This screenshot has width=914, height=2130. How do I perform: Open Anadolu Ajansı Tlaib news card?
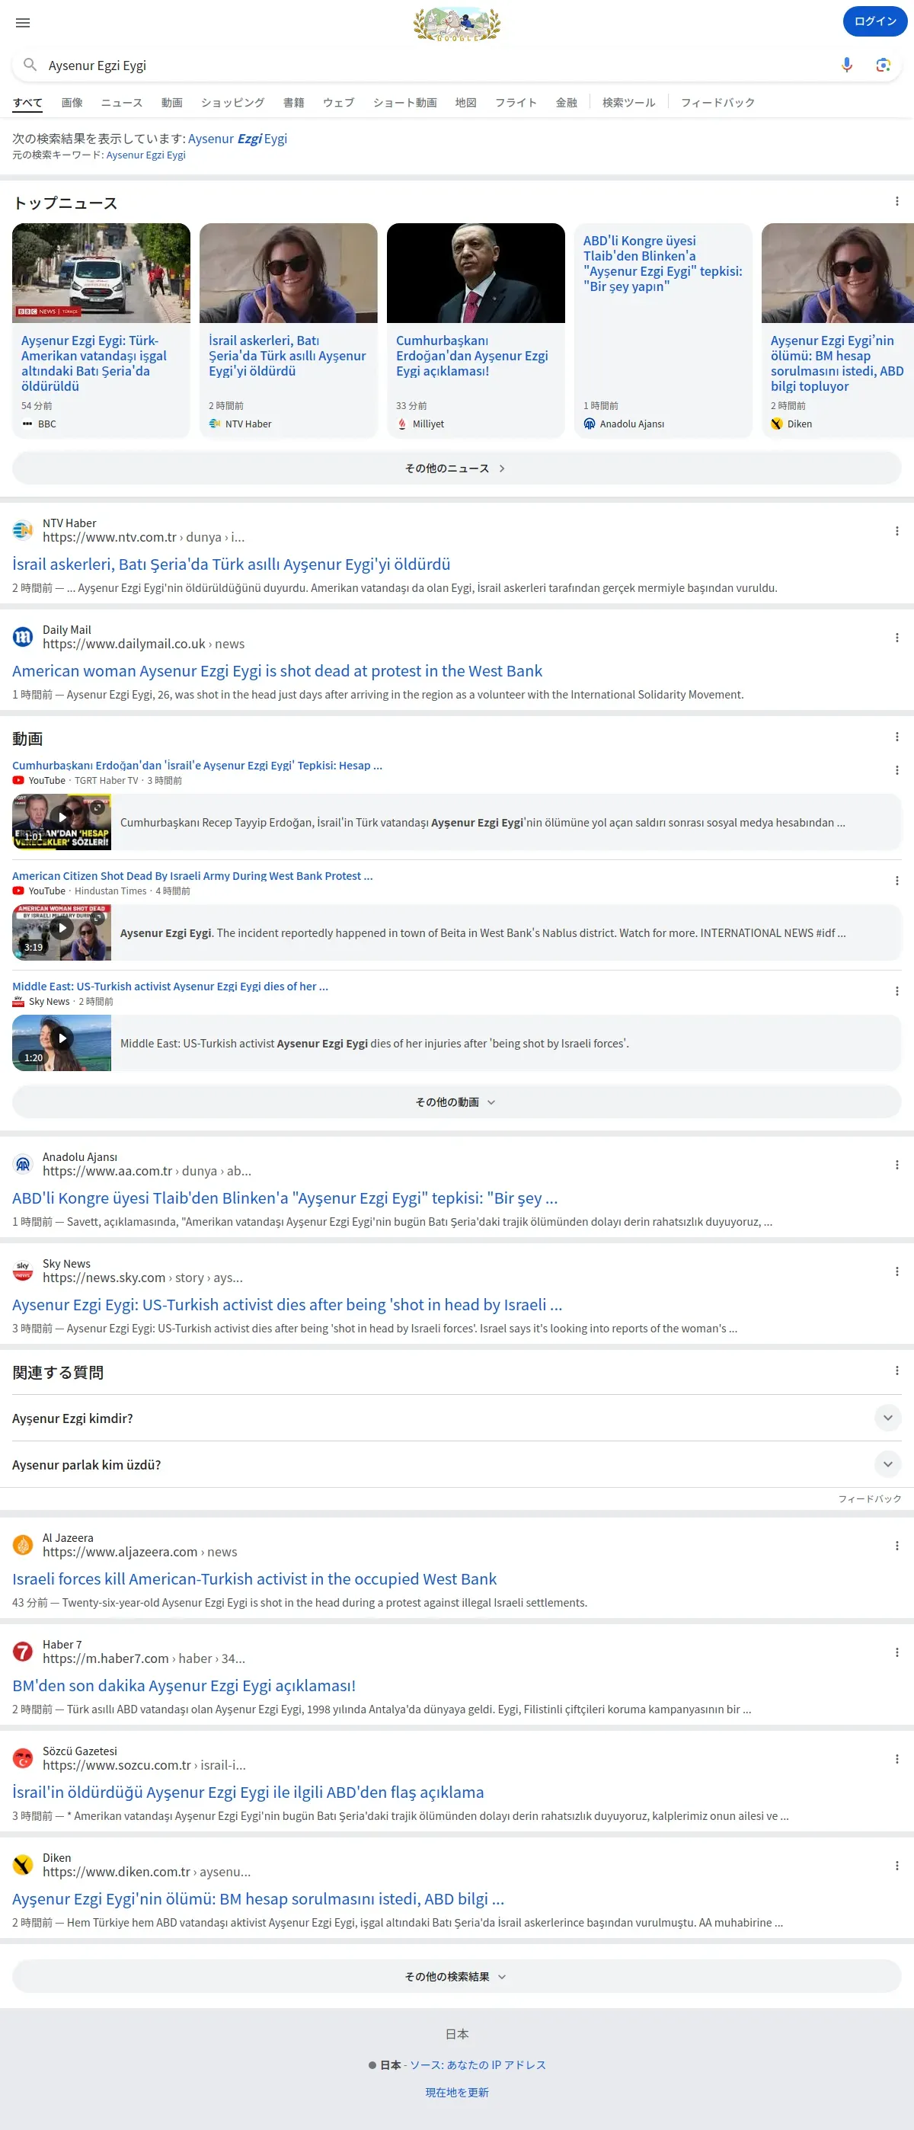[x=663, y=331]
